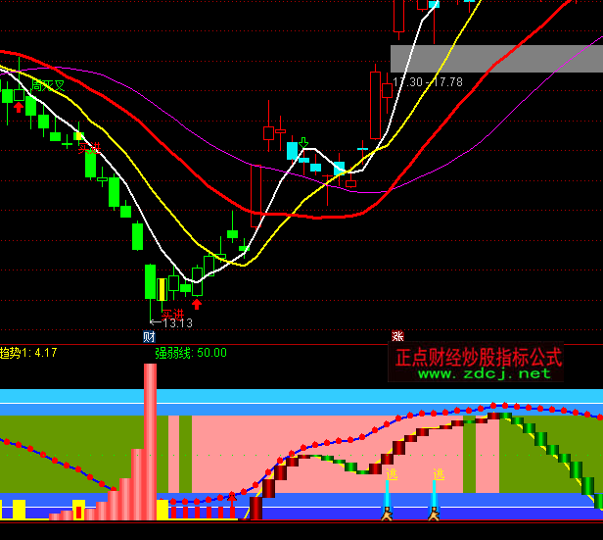Viewport: 603px width, 540px height.
Task: Select the 强弱线: 50.00 indicator label
Action: pyautogui.click(x=191, y=353)
